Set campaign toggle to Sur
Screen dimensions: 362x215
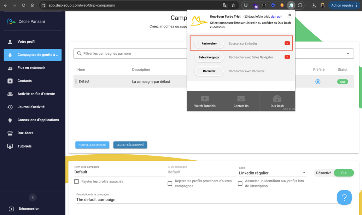pos(344,173)
